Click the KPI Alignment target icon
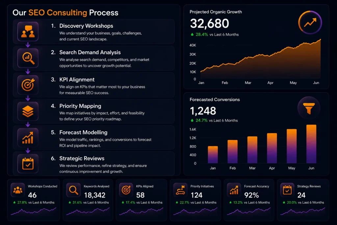337x225 pixels. pyautogui.click(x=28, y=85)
